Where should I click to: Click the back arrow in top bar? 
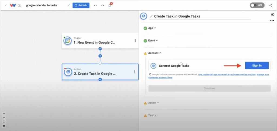click(6, 5)
